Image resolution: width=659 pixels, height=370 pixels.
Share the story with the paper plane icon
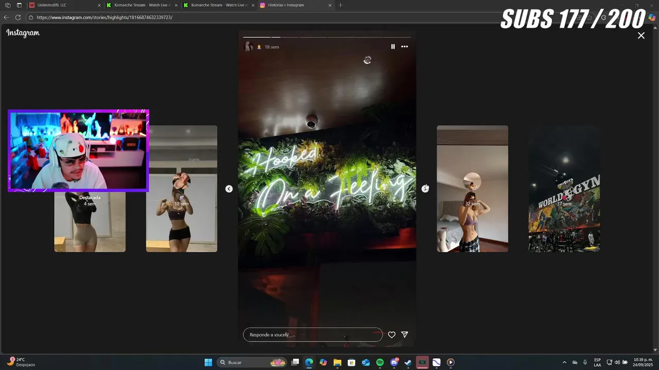pyautogui.click(x=405, y=335)
